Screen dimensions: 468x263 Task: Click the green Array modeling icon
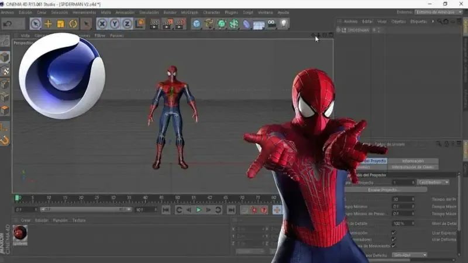(234, 24)
